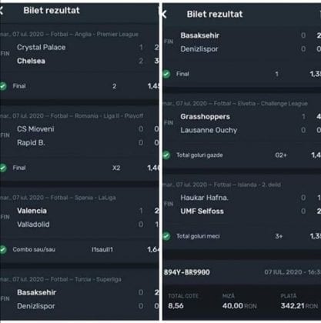Open Haukar Hafna. vs UMF Selfoss match
321x323 pixels.
point(242,205)
